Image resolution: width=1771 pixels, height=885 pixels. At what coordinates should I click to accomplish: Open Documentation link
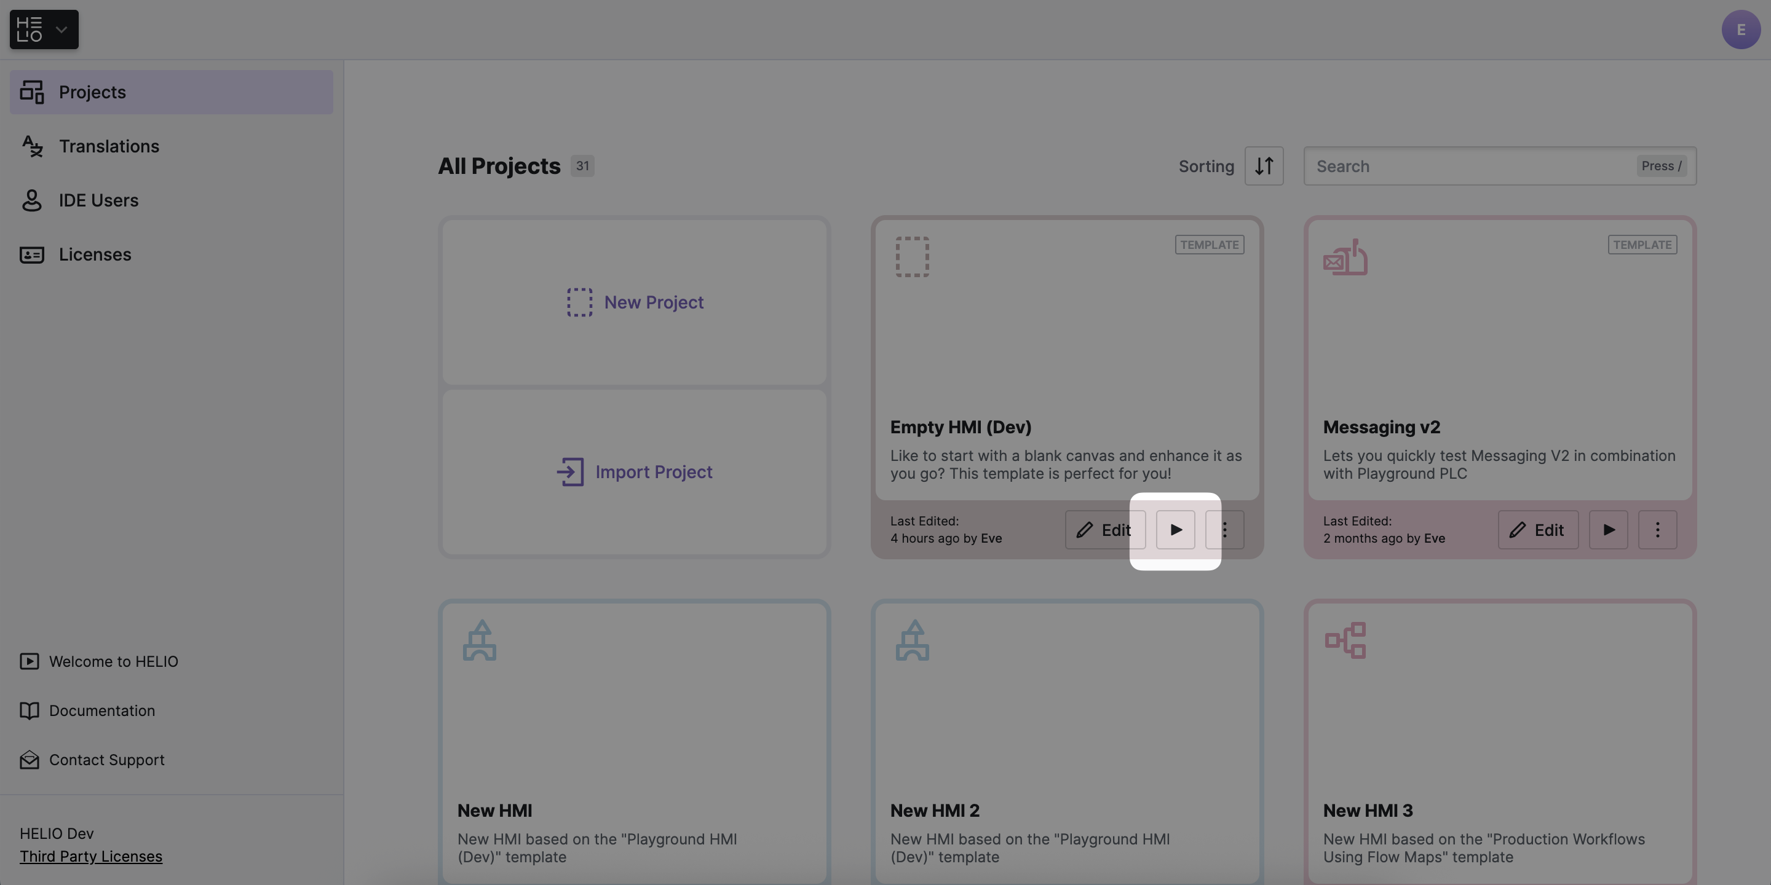pyautogui.click(x=101, y=710)
